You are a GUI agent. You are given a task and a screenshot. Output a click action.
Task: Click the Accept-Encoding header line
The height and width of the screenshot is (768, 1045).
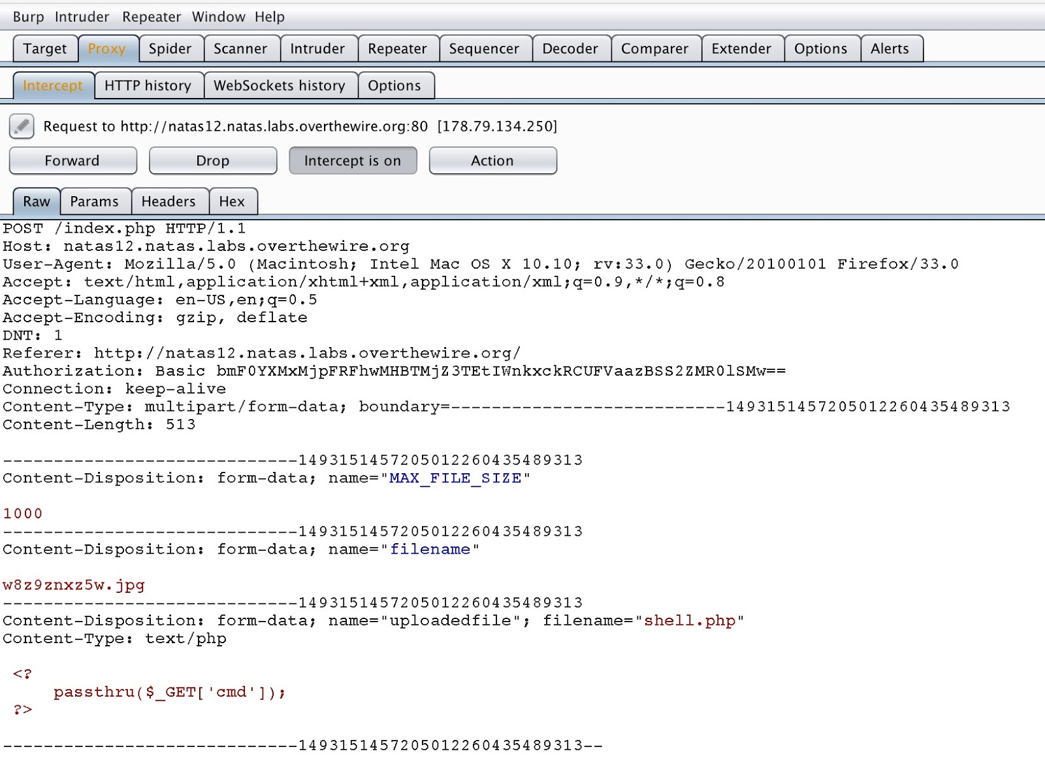(155, 318)
